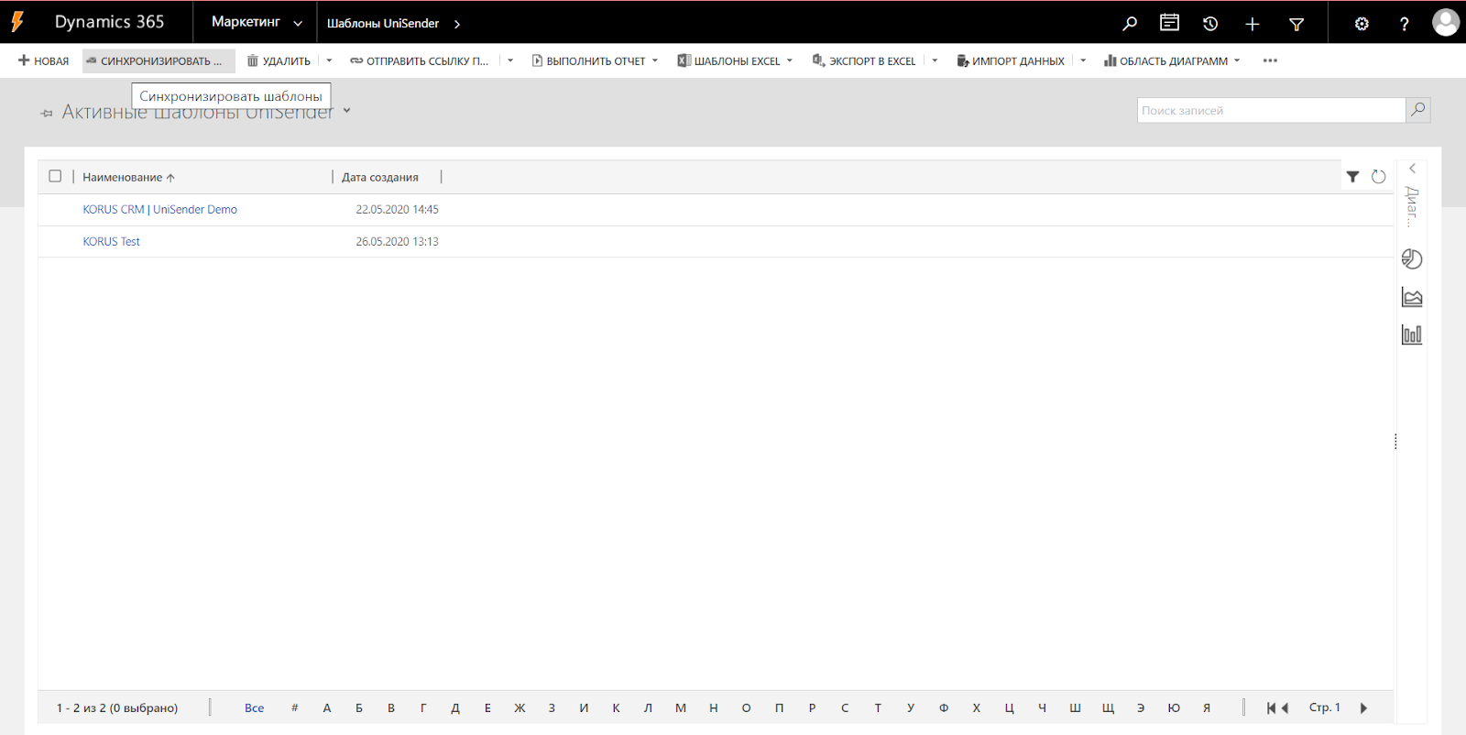This screenshot has height=735, width=1466.
Task: Click date cell 22.05.2020 14:45
Action: click(397, 209)
